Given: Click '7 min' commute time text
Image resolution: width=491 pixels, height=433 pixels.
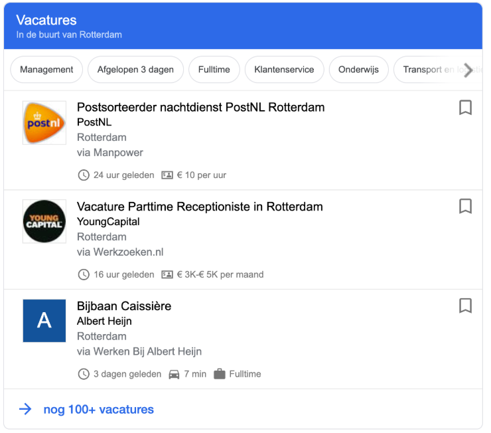Looking at the screenshot, I should [195, 374].
